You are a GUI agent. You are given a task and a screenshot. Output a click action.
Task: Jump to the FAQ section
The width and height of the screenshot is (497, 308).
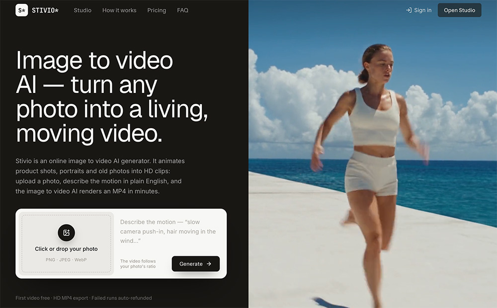pyautogui.click(x=182, y=10)
